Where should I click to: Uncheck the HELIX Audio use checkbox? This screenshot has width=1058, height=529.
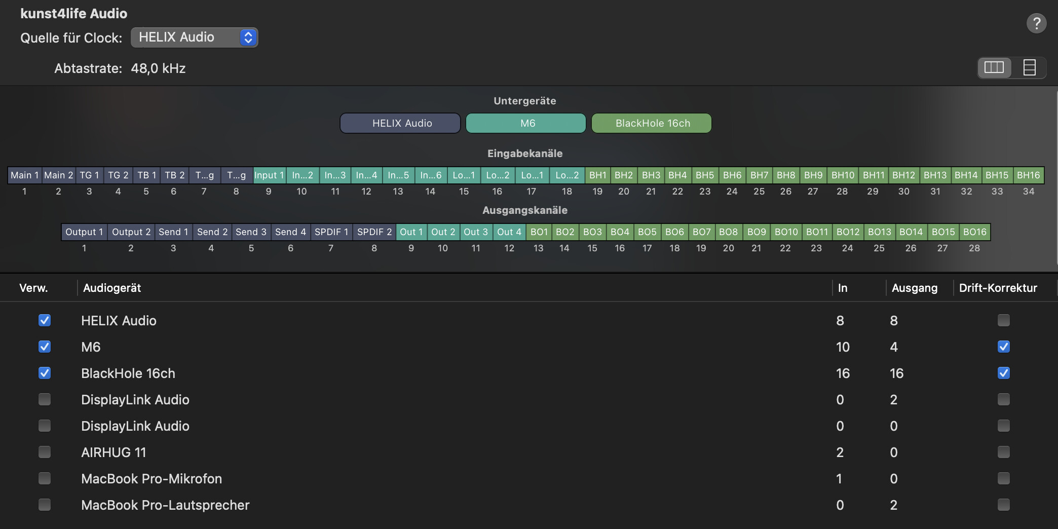[x=45, y=320]
